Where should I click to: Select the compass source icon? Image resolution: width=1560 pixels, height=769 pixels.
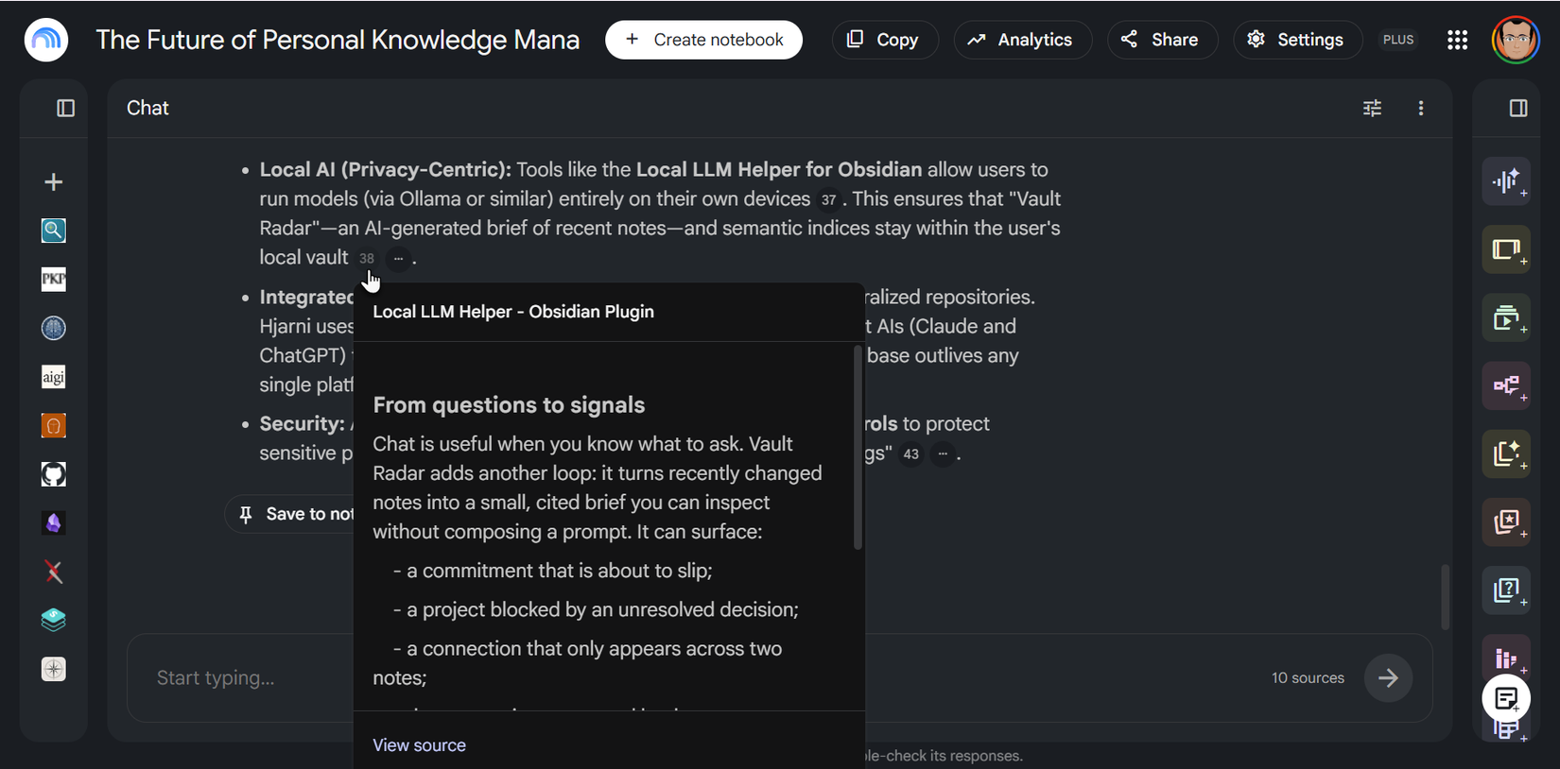click(54, 669)
